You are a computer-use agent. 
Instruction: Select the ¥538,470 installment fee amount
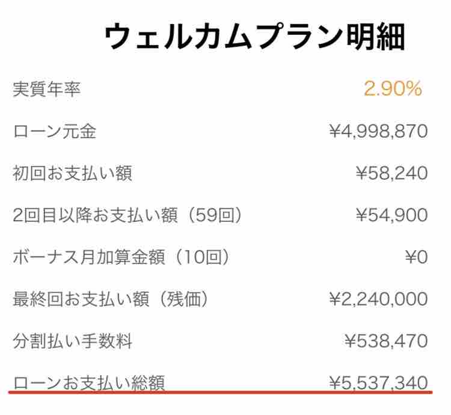386,341
